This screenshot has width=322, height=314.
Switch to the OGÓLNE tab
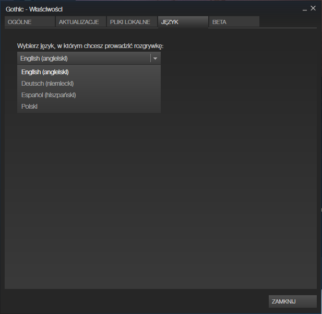point(30,22)
